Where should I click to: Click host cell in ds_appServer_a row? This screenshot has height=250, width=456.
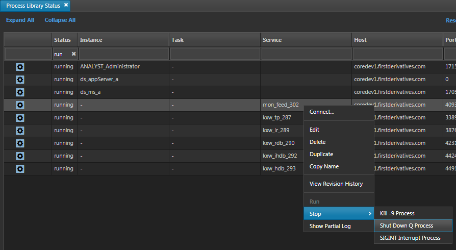pos(397,80)
